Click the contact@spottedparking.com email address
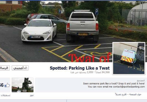The width and height of the screenshot is (147, 102). (129, 87)
